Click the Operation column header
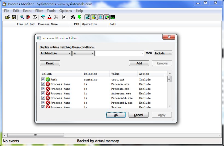The width and height of the screenshot is (224, 146). tap(94, 24)
